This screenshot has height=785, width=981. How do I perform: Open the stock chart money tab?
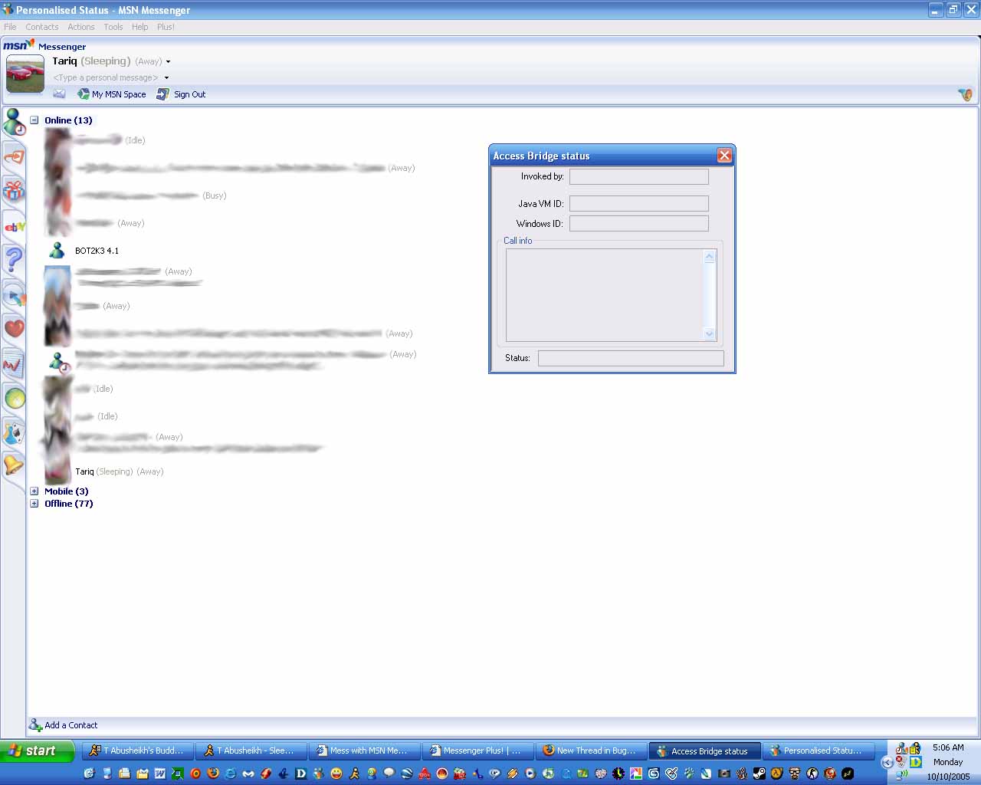(14, 364)
